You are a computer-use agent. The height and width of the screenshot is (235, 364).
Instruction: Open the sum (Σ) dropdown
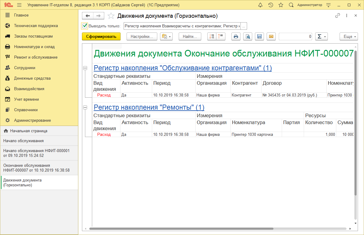click(322, 36)
